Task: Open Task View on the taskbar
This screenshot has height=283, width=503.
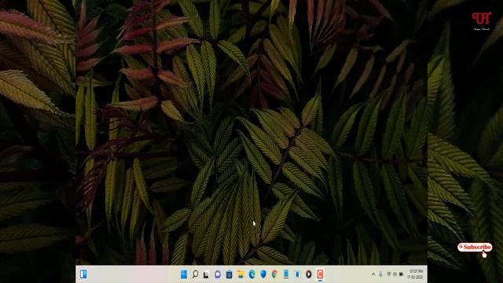Action: 206,274
